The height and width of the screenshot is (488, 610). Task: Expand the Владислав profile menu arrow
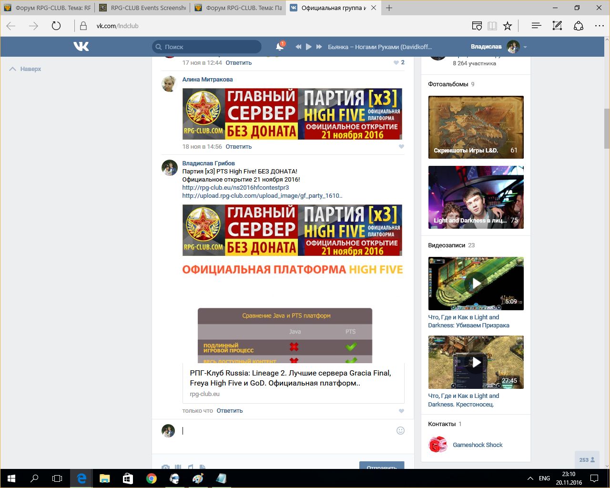pyautogui.click(x=525, y=47)
